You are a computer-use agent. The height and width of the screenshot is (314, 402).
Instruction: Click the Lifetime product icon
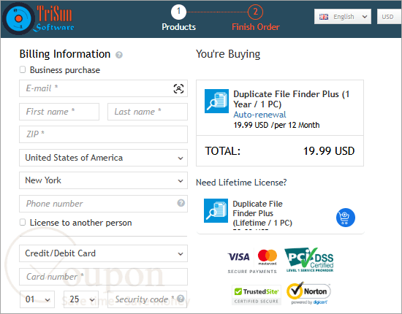[x=216, y=210]
